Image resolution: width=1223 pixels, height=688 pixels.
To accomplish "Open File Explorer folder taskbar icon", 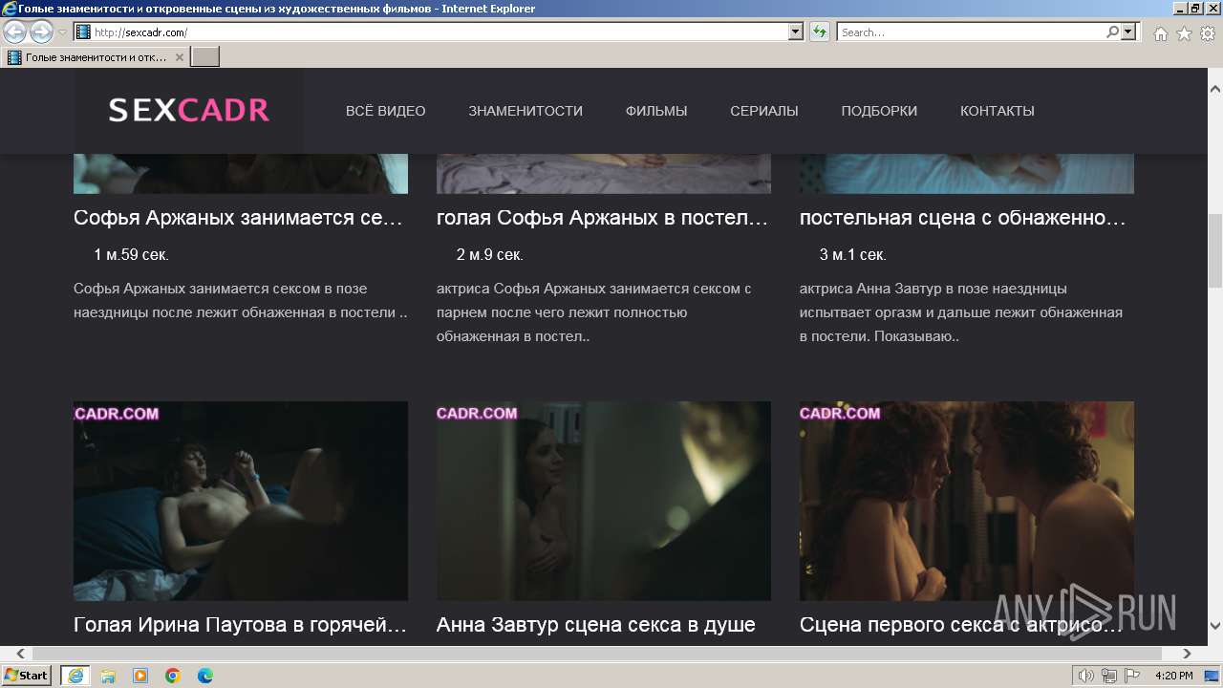I will click(x=108, y=676).
